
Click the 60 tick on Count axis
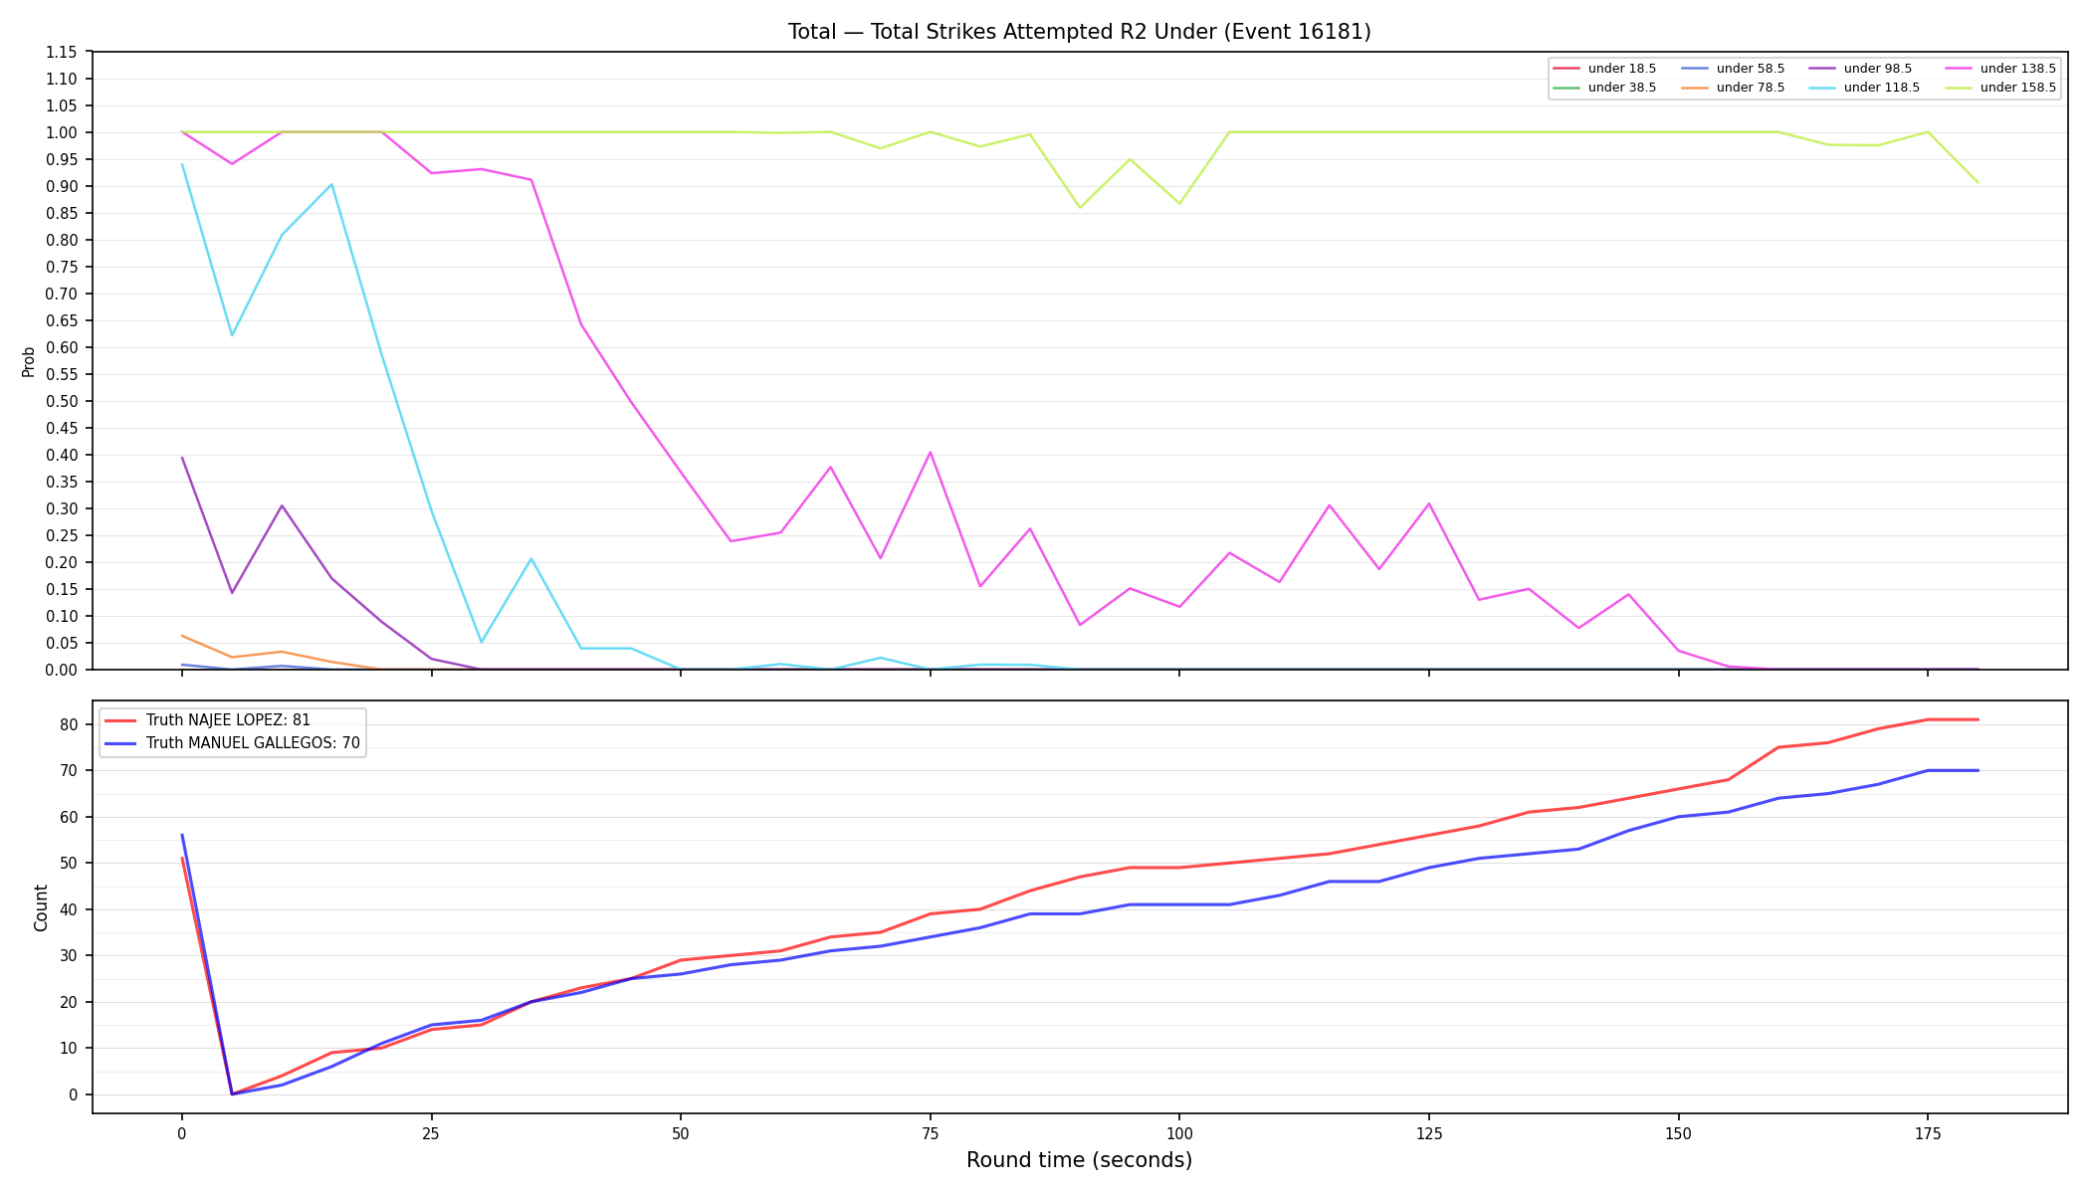69,817
